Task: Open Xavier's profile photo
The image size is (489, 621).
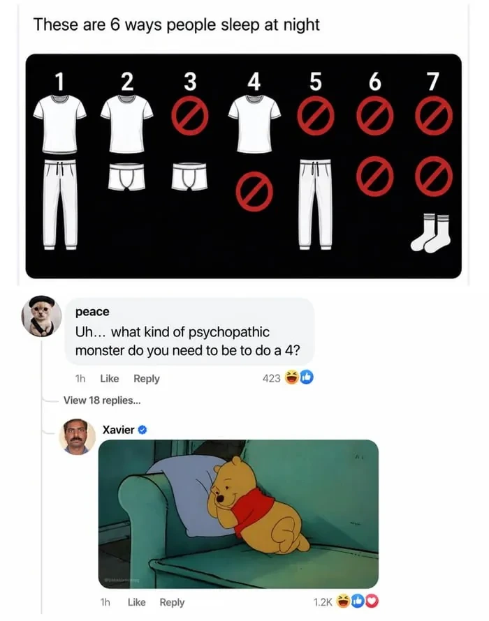Action: (78, 436)
